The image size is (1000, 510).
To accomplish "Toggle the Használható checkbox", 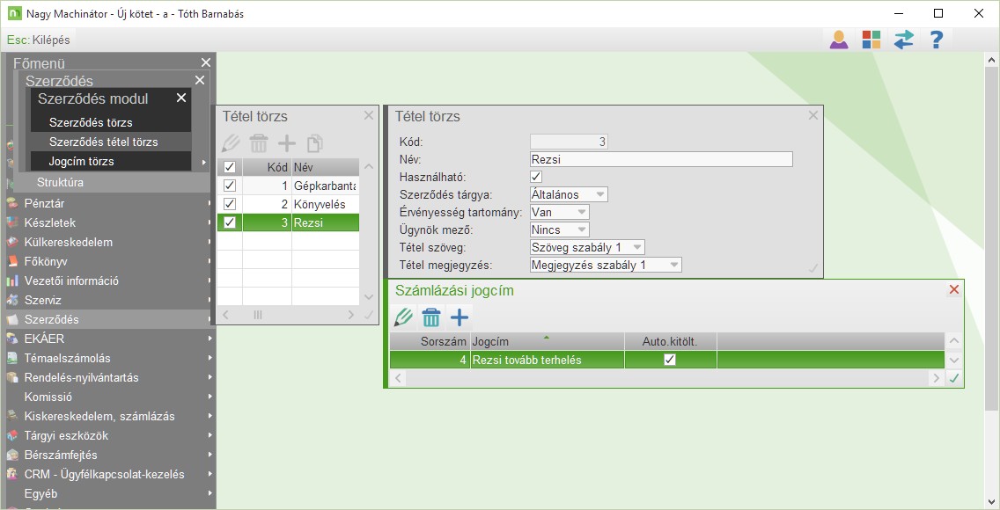I will coord(536,177).
